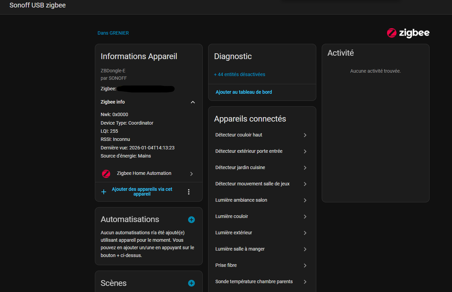452x292 pixels.
Task: Click the Dans GRENIER area link
Action: click(113, 33)
